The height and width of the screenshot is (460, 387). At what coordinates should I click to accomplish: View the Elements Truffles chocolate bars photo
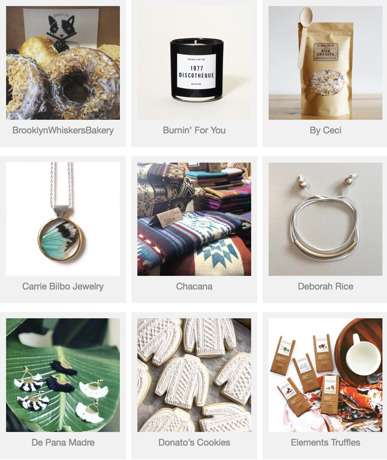[x=326, y=375]
